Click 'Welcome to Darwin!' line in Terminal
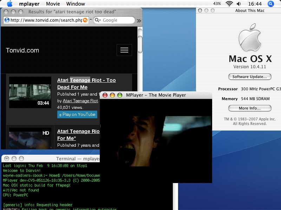The width and height of the screenshot is (281, 210). pyautogui.click(x=22, y=170)
